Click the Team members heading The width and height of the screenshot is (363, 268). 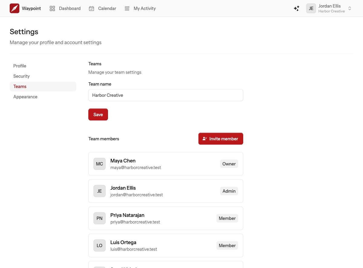point(104,139)
